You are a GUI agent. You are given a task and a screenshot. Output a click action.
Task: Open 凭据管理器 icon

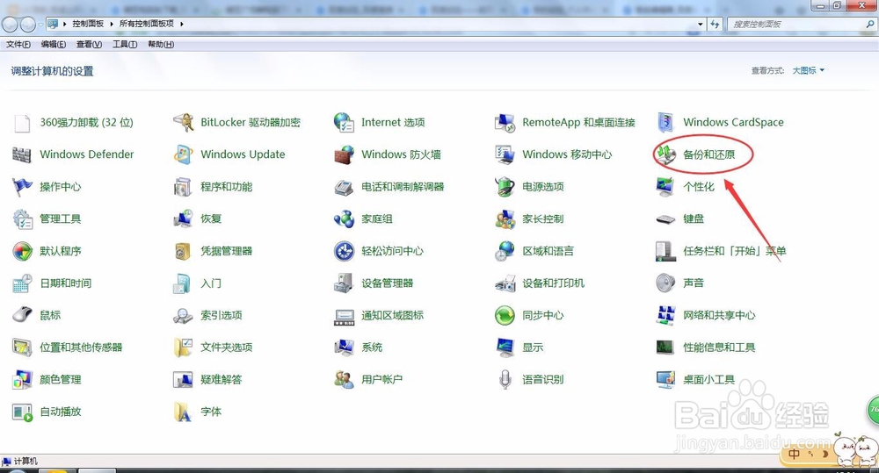click(183, 251)
